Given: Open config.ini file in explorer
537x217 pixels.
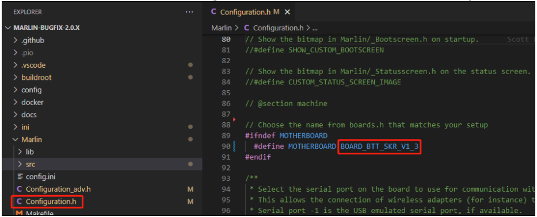Looking at the screenshot, I should (41, 177).
